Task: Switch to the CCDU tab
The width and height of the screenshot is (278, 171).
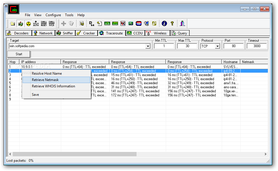Action: 135,33
